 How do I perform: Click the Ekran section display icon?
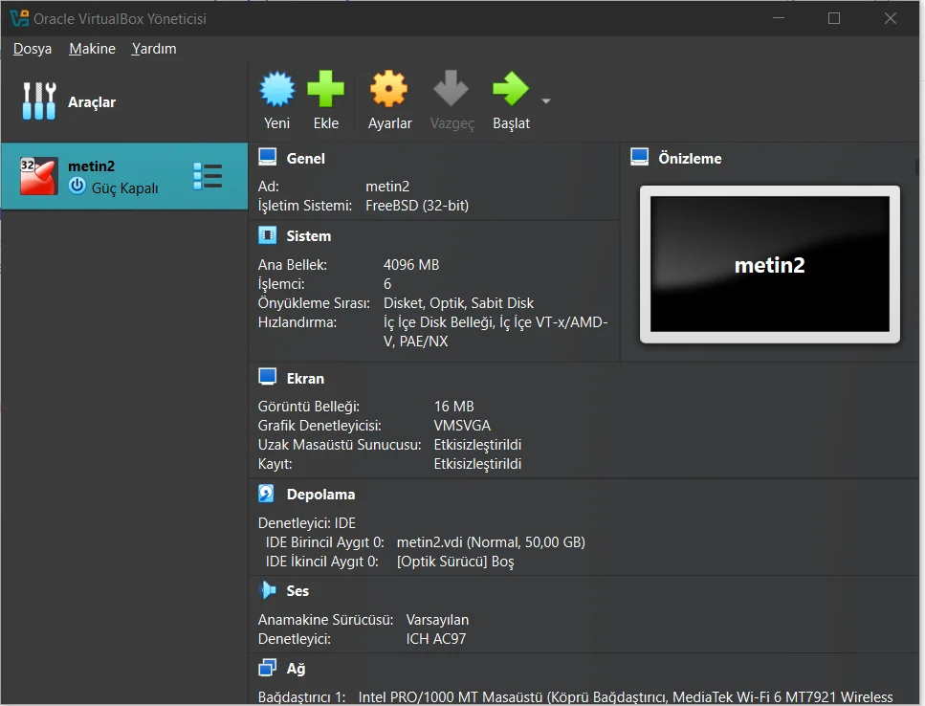[267, 377]
